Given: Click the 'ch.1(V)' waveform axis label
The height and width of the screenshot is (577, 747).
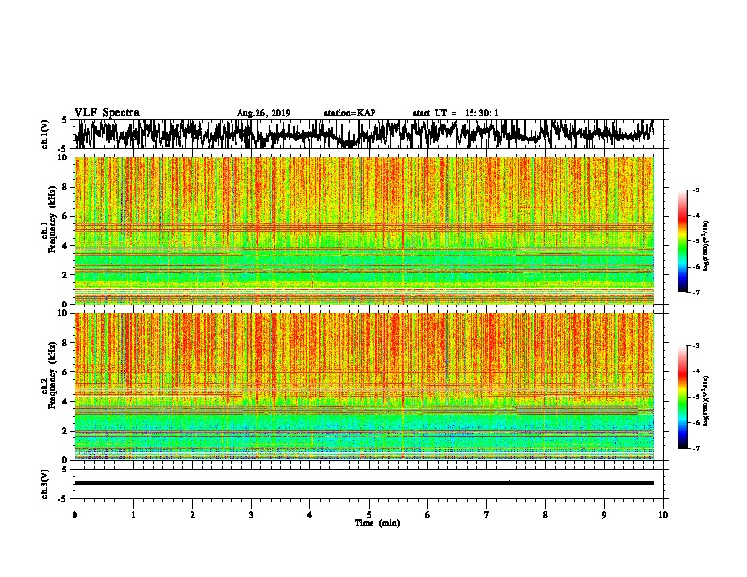Looking at the screenshot, I should click(45, 134).
